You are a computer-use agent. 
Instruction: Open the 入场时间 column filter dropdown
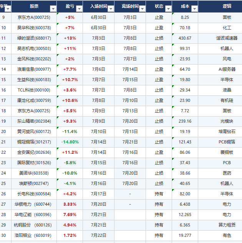(x=111, y=9)
